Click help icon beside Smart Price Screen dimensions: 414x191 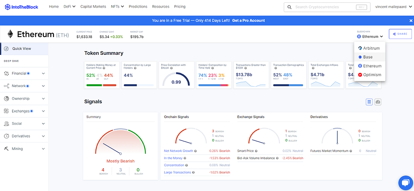(256, 151)
